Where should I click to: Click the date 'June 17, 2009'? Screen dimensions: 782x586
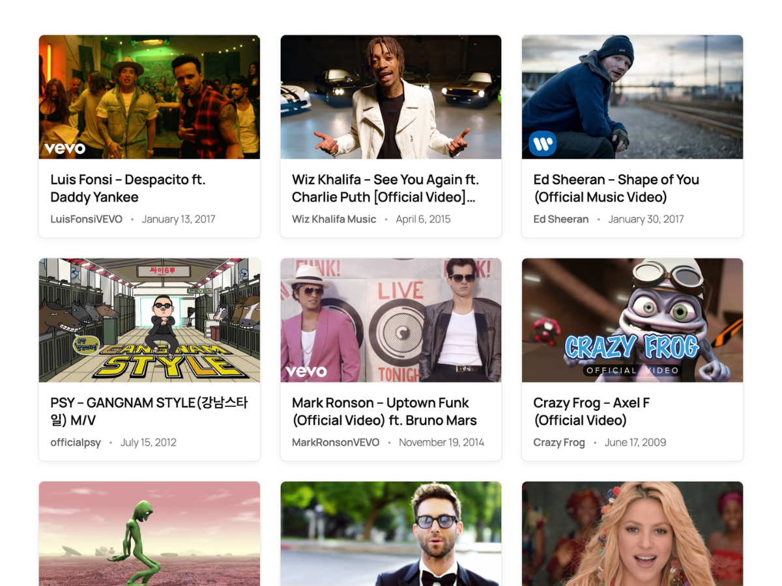[635, 443]
